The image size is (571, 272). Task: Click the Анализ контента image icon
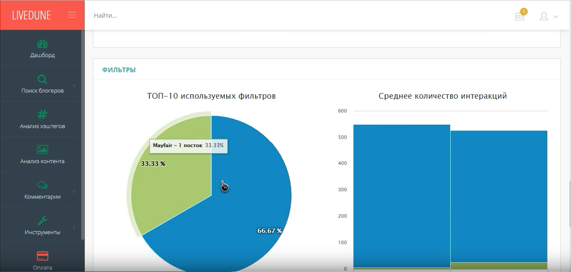pyautogui.click(x=42, y=150)
